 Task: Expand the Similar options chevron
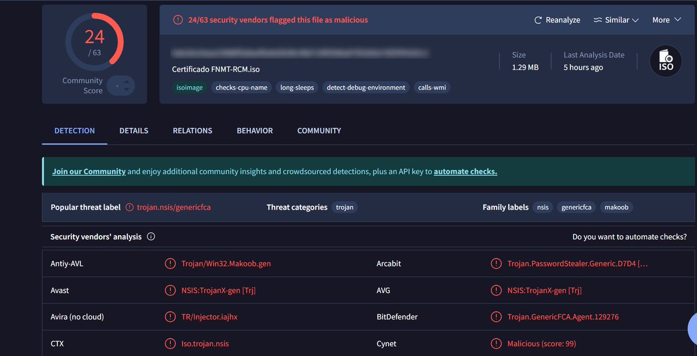(637, 20)
